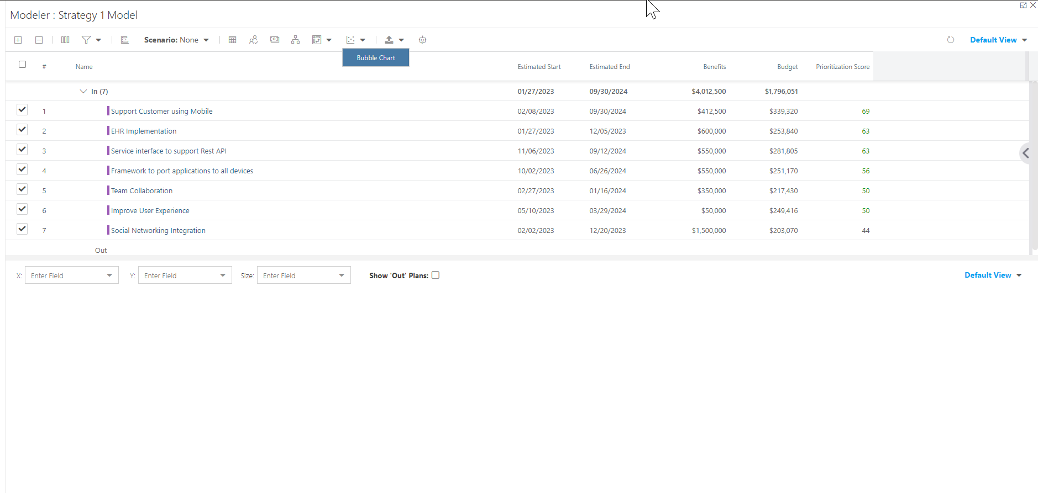Click the financials money icon
The height and width of the screenshot is (493, 1038).
click(x=275, y=40)
